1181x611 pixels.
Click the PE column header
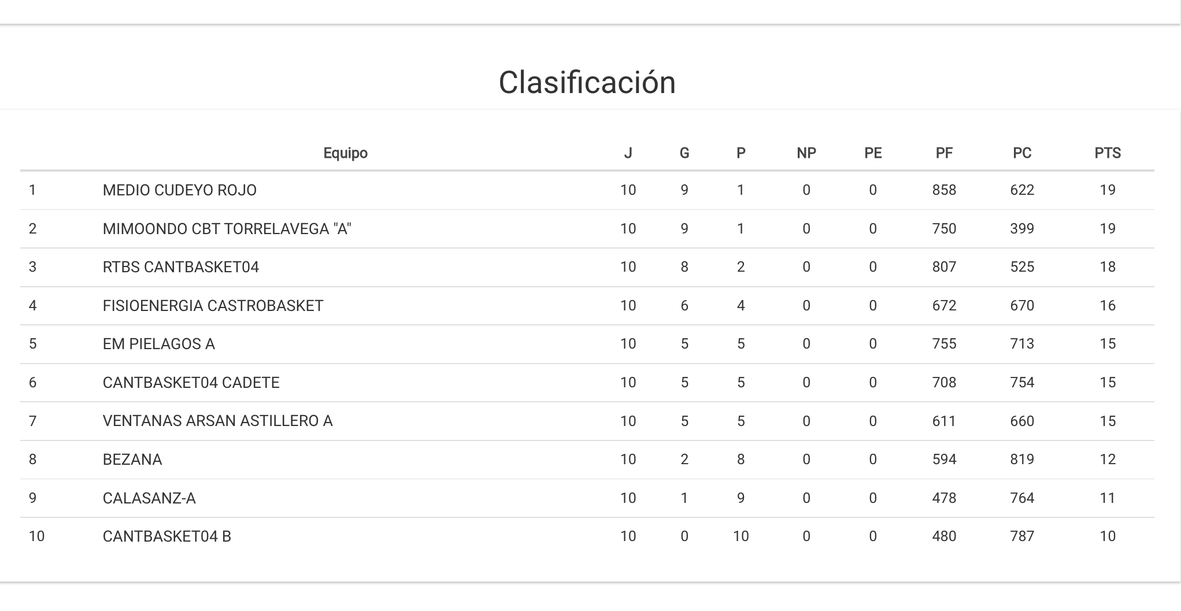[x=872, y=153]
